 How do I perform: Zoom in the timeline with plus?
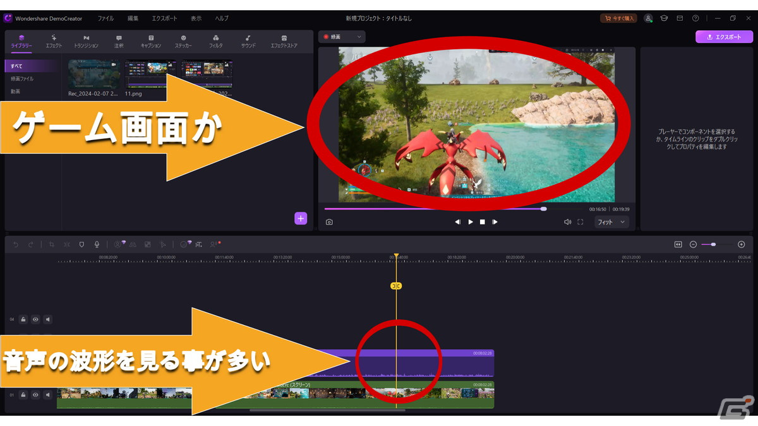tap(742, 244)
